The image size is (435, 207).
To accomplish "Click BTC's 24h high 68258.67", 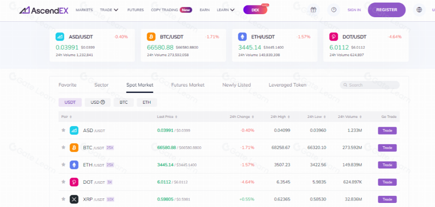I will (x=281, y=148).
